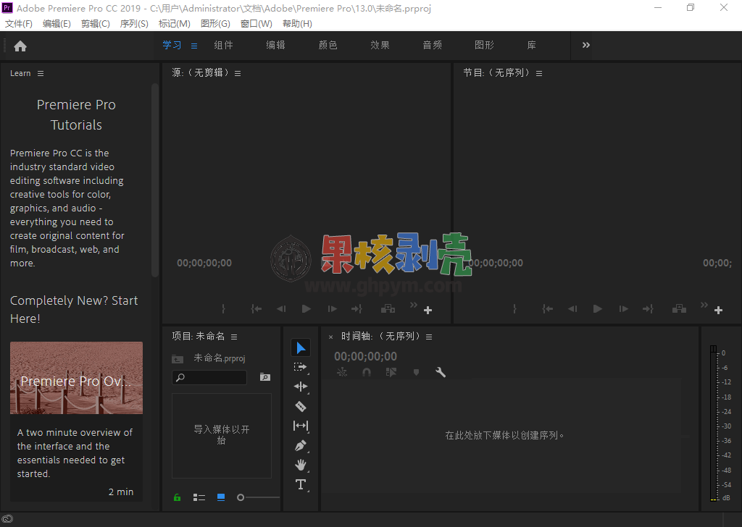Open the 学习 workspace menu
This screenshot has height=527, width=742.
point(194,46)
